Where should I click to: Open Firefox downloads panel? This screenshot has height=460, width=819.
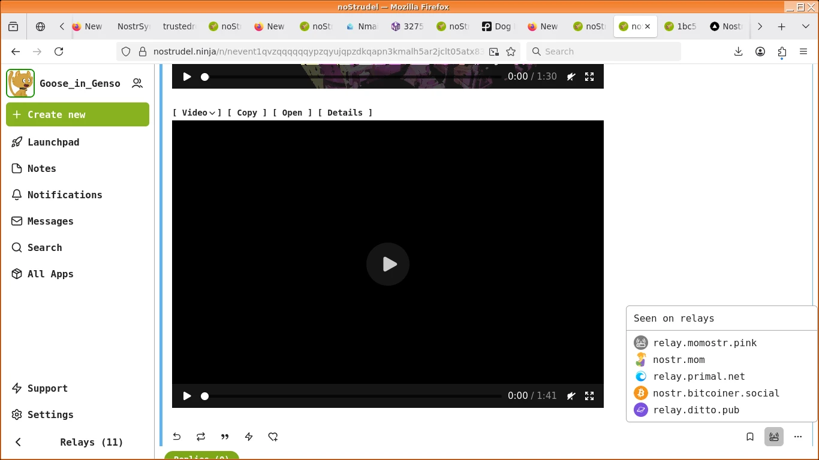pyautogui.click(x=739, y=52)
